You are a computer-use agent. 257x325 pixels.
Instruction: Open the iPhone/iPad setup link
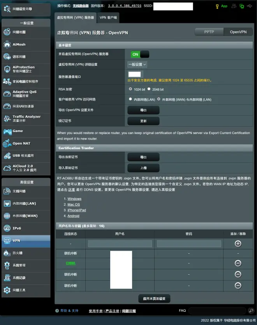point(77,210)
